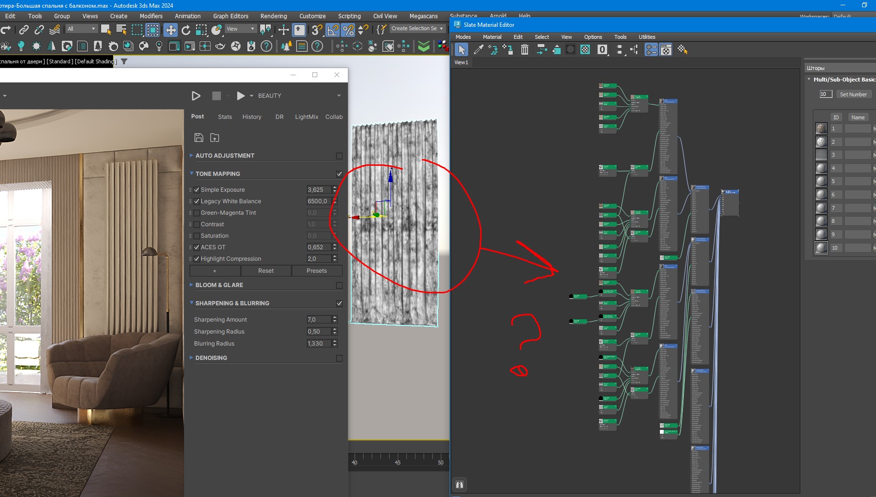Screen dimensions: 876x497
Task: Open the View reference coordinate dropdown
Action: click(241, 29)
